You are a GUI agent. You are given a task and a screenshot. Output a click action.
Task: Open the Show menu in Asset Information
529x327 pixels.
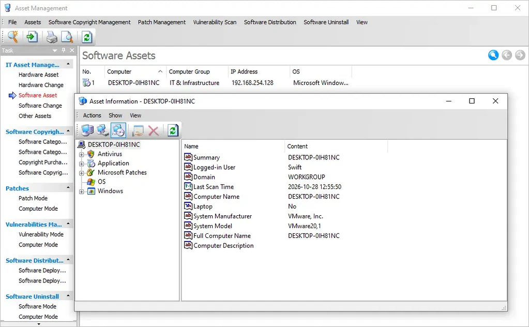(115, 115)
